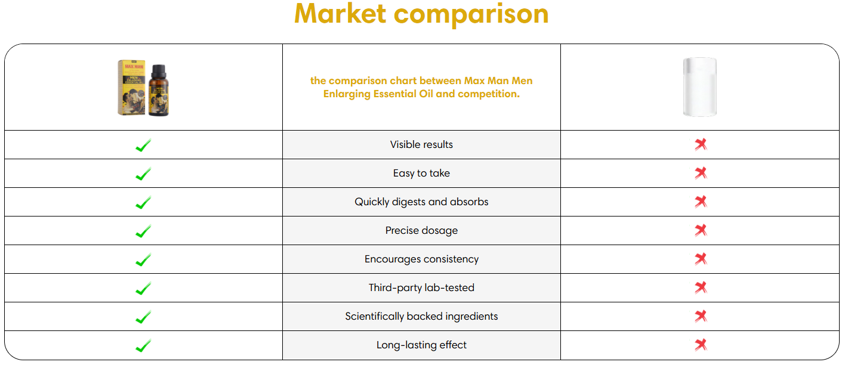
Task: Click the green checkmark for Third-party lab-tested
Action: click(x=143, y=288)
